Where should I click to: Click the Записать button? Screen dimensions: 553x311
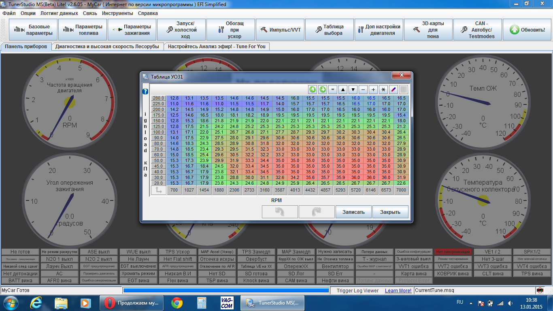click(x=353, y=212)
